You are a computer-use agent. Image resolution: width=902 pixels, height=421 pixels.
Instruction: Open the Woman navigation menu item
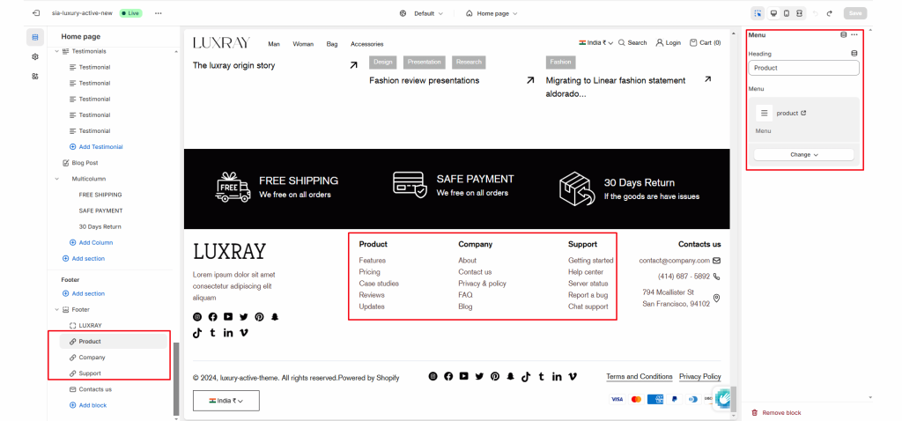303,44
